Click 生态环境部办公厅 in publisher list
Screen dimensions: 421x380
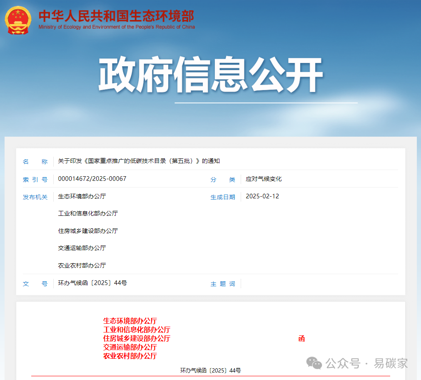[x=81, y=196]
